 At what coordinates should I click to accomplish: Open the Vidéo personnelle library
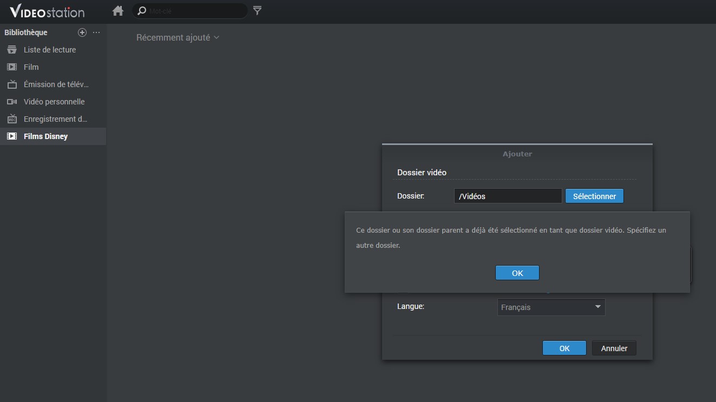point(54,102)
